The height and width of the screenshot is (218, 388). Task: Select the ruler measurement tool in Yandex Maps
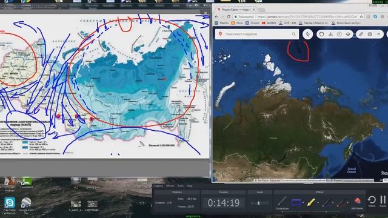(361, 34)
